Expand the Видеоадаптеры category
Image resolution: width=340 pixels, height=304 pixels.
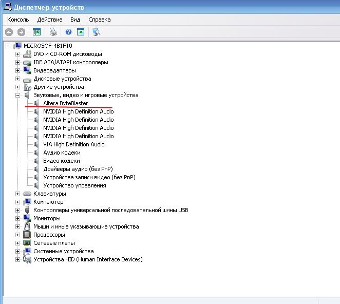tap(17, 70)
